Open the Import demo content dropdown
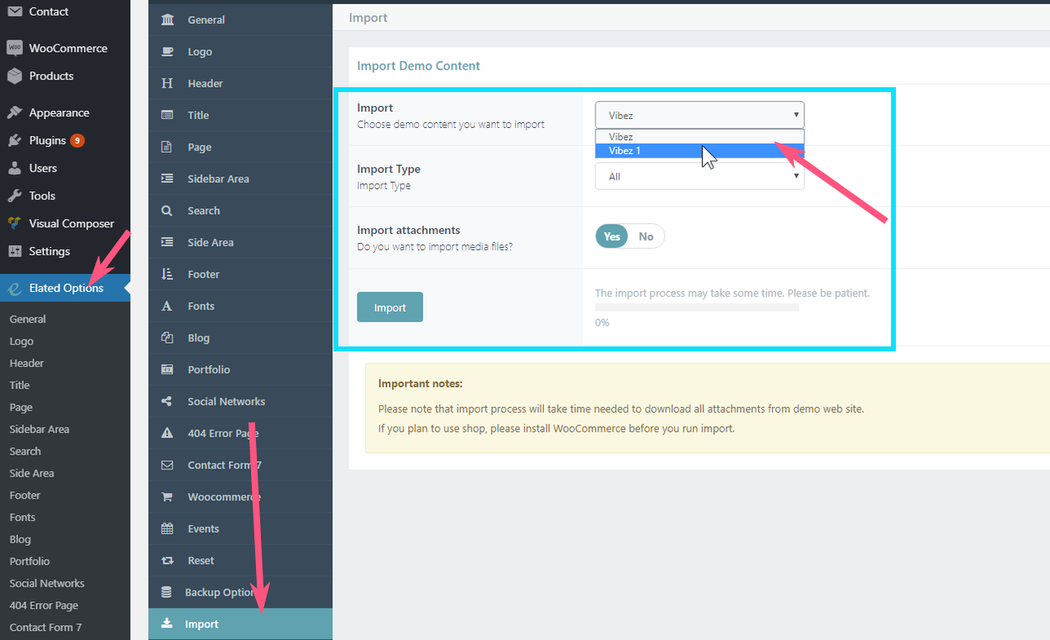The width and height of the screenshot is (1050, 640). pos(700,115)
